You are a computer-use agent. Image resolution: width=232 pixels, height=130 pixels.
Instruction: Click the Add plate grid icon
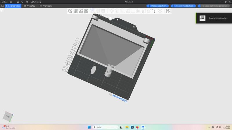click(x=76, y=11)
